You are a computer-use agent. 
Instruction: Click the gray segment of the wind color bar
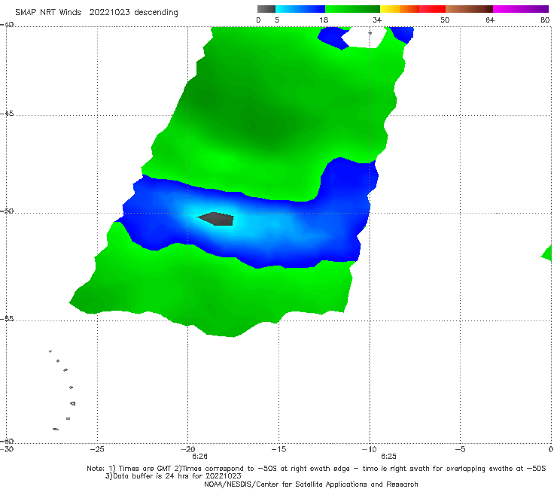266,9
